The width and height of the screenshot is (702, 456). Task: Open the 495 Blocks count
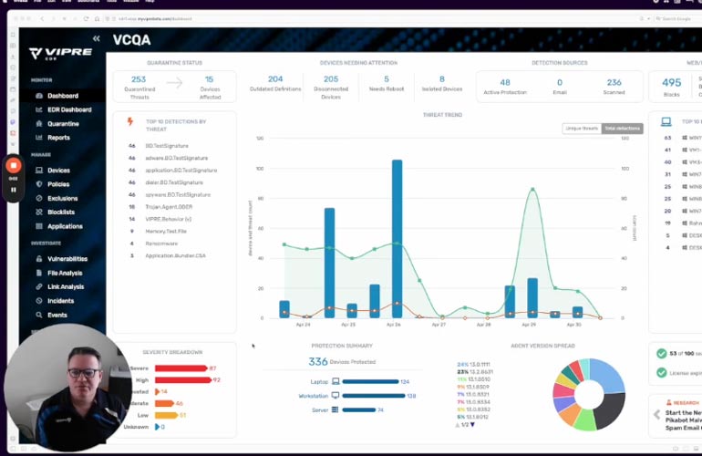tap(672, 82)
